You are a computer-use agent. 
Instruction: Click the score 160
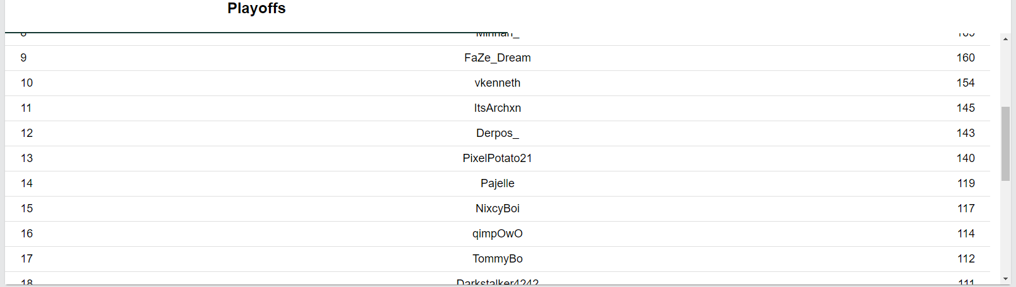[966, 58]
